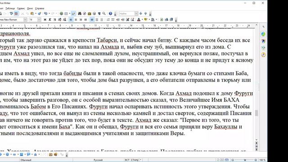Open the Справка menu
The height and width of the screenshot is (162, 288).
point(40,8)
